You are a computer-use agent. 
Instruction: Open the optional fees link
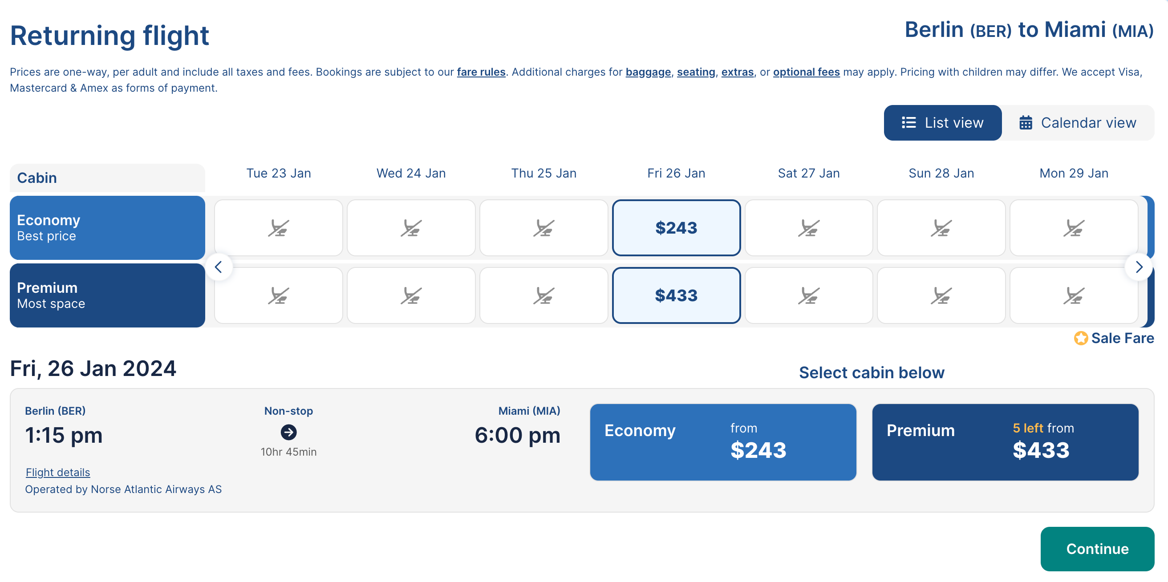click(806, 72)
